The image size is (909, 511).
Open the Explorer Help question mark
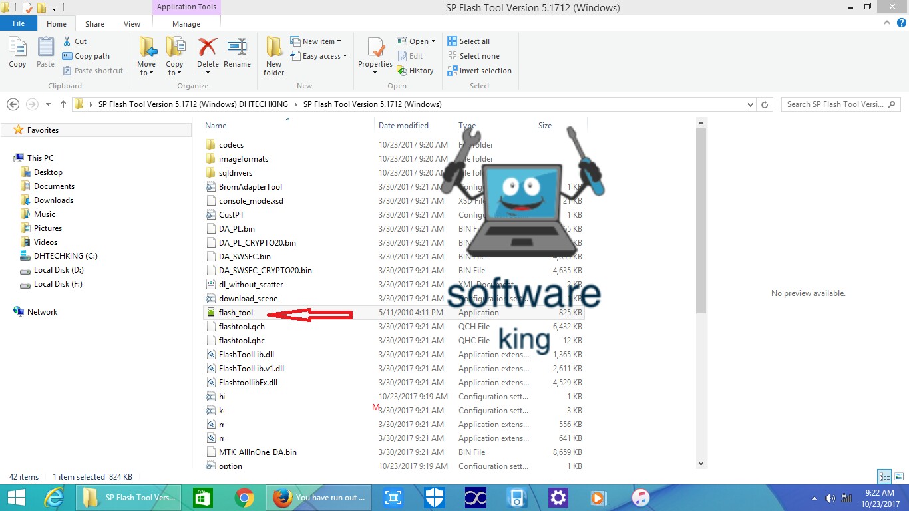900,23
